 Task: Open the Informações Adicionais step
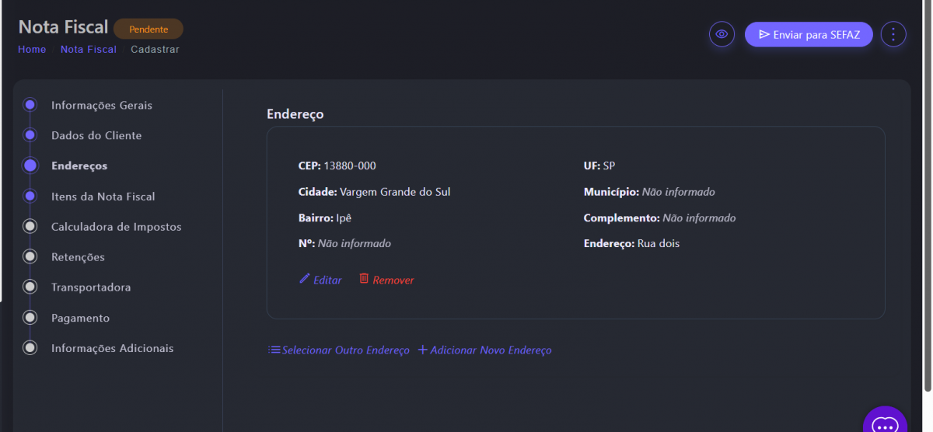pyautogui.click(x=112, y=349)
